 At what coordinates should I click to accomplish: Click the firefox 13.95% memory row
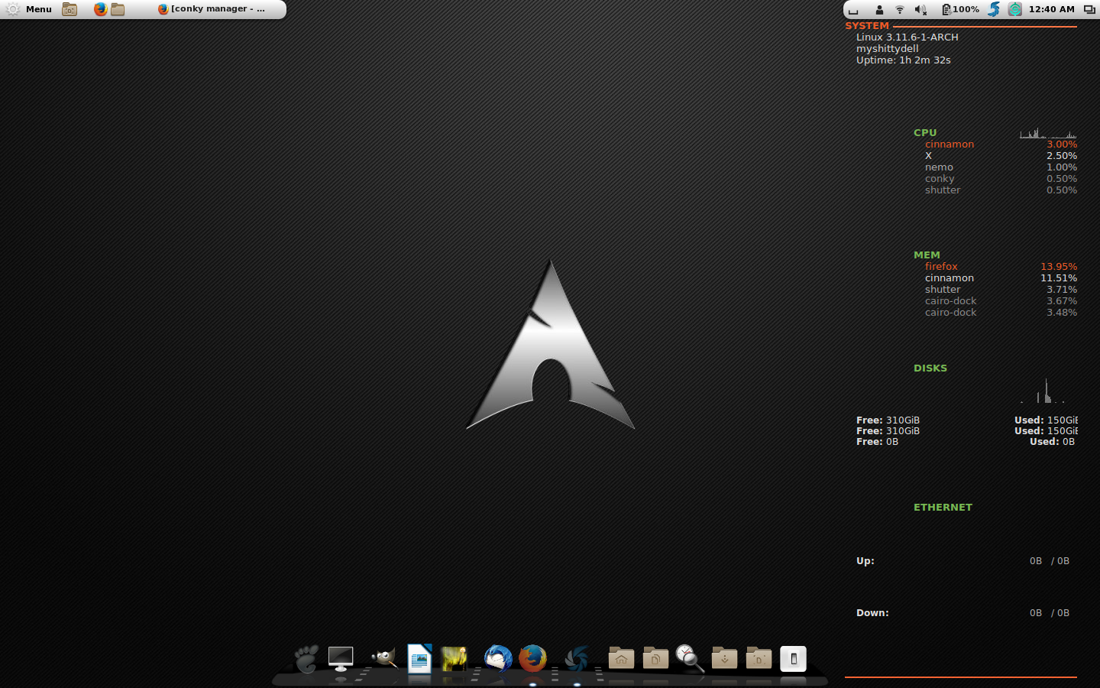[1001, 266]
